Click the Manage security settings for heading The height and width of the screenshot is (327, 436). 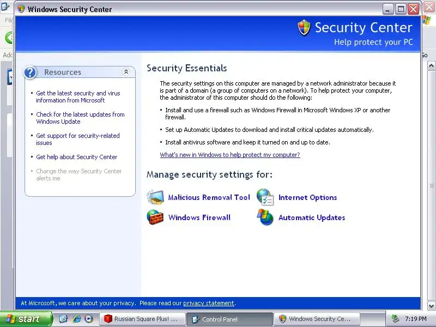[209, 174]
